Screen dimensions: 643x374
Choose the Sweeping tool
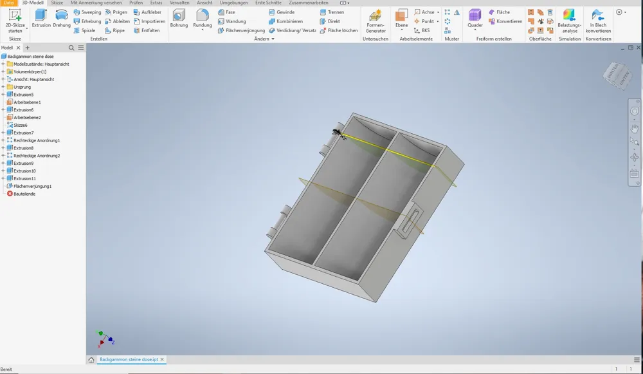(x=87, y=12)
